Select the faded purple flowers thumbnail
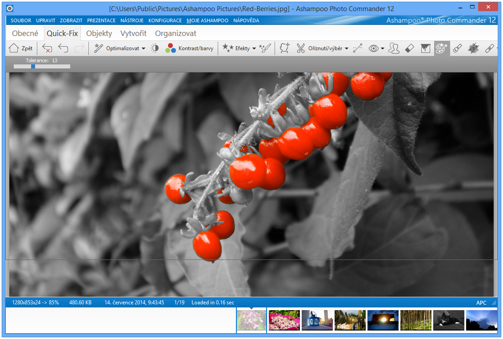Viewport: 503px width, 339px height. pos(251,320)
